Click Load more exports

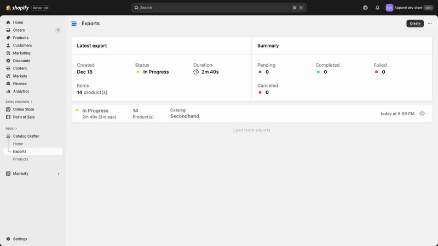(252, 130)
